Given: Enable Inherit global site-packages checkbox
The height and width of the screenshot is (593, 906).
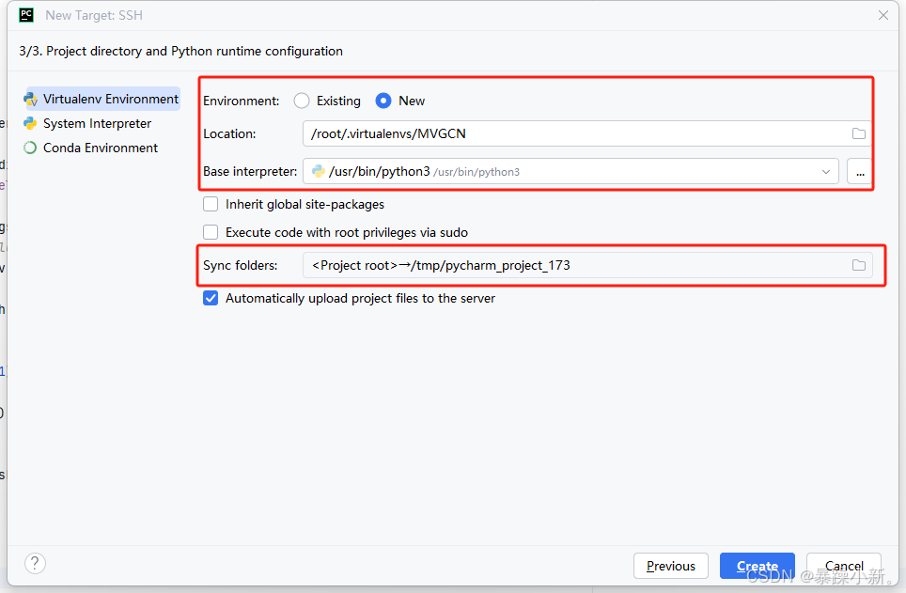Looking at the screenshot, I should click(x=211, y=204).
